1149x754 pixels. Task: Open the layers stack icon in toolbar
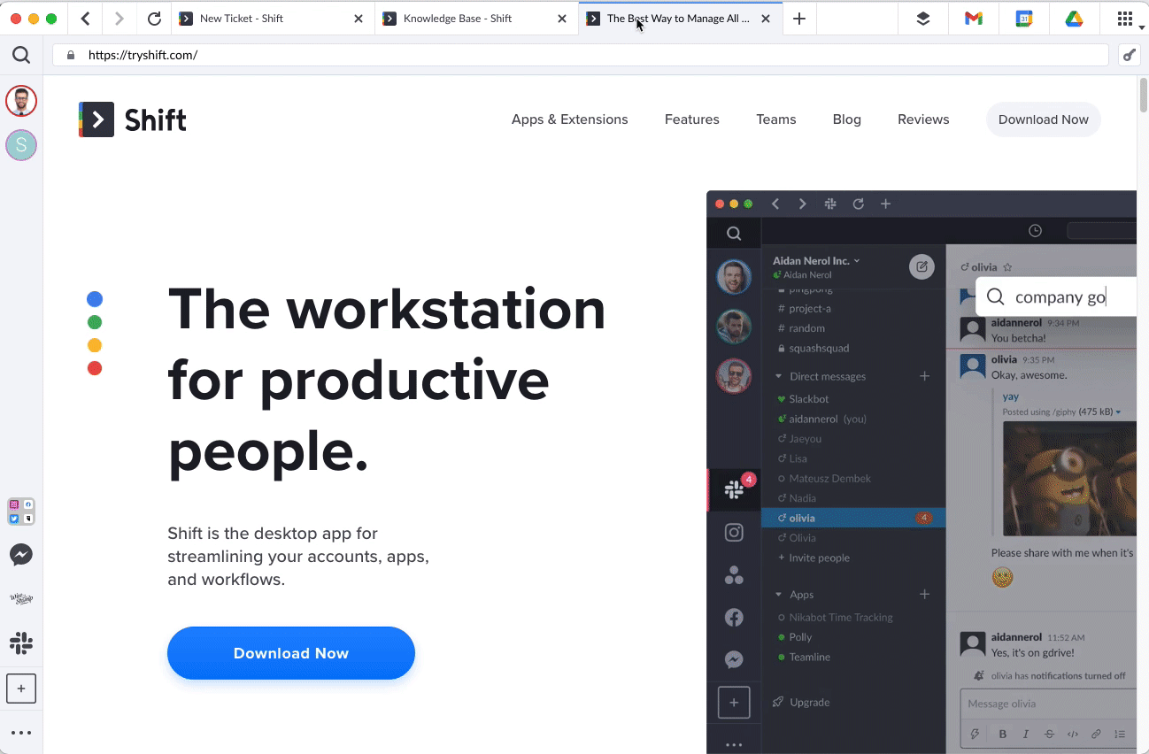(923, 19)
